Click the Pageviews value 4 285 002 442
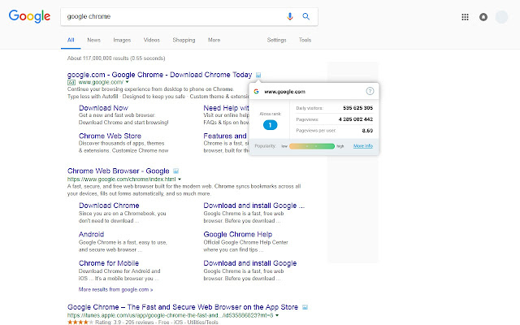 pyautogui.click(x=356, y=119)
